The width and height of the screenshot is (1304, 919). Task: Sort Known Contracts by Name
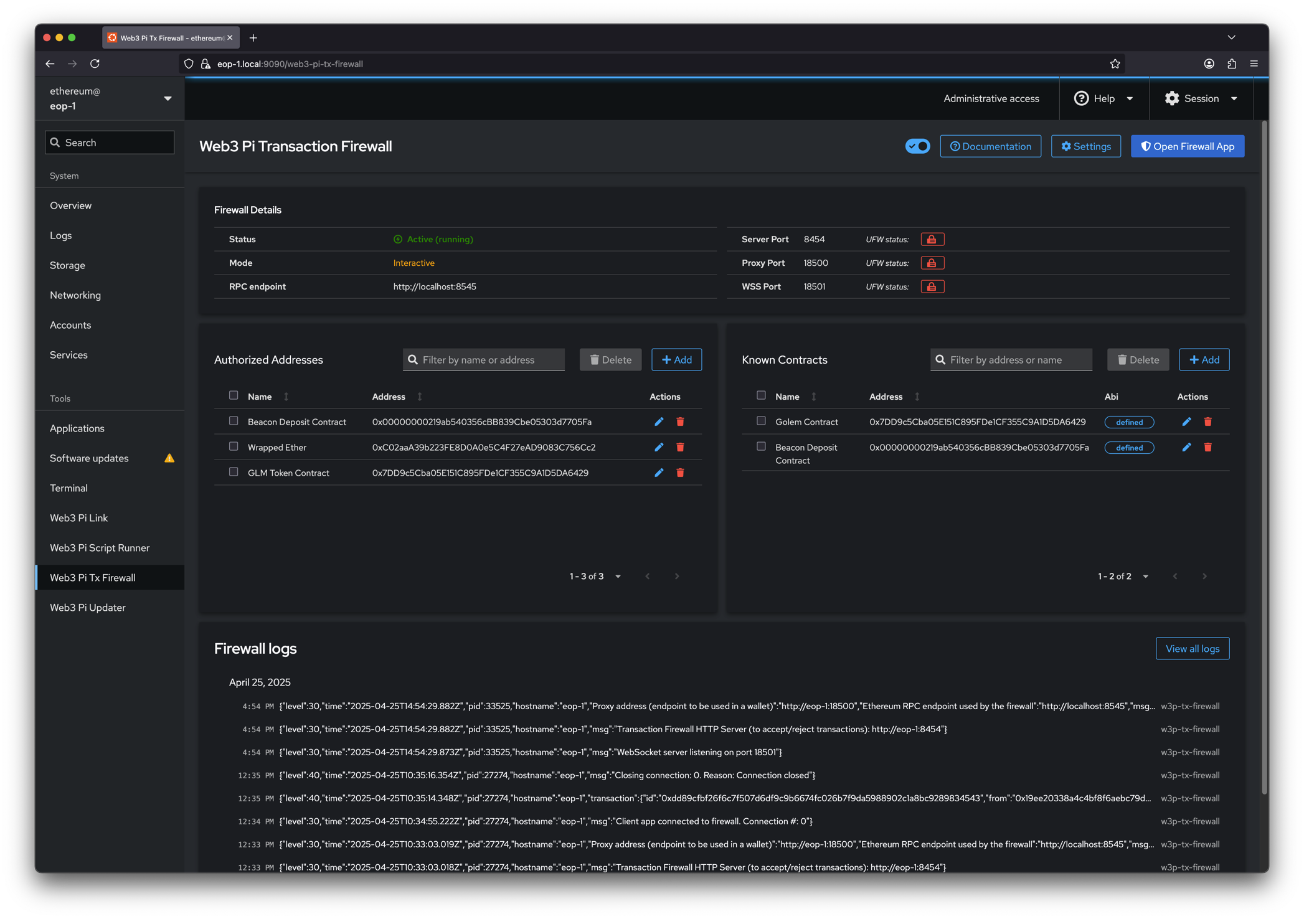pyautogui.click(x=813, y=397)
